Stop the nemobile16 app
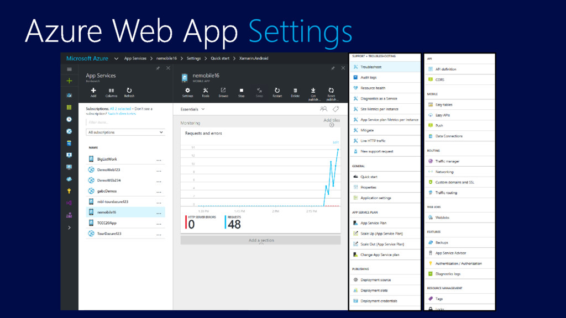The height and width of the screenshot is (318, 566). (x=241, y=92)
